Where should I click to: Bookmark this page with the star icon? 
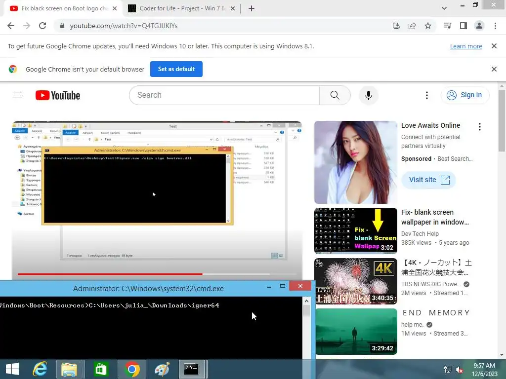[x=428, y=26]
